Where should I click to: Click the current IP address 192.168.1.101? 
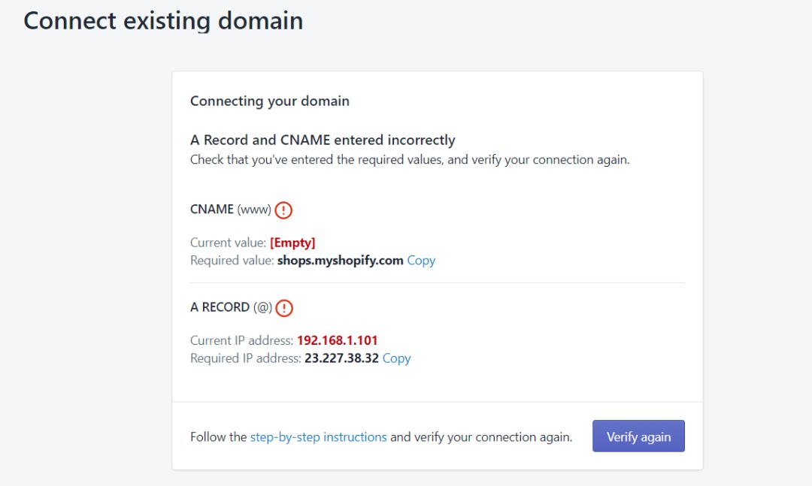(337, 340)
